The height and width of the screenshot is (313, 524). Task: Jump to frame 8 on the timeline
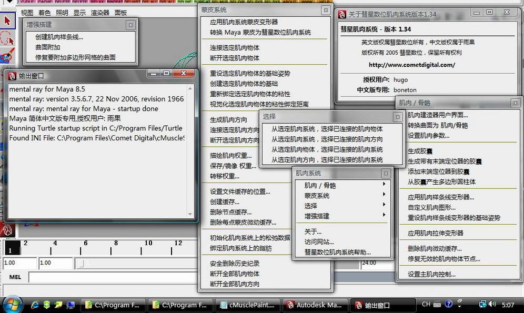point(116,243)
